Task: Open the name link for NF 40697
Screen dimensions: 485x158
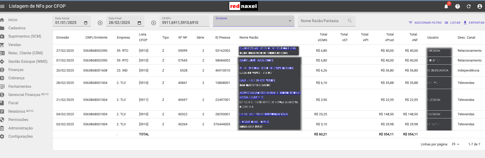Action: (x=270, y=95)
